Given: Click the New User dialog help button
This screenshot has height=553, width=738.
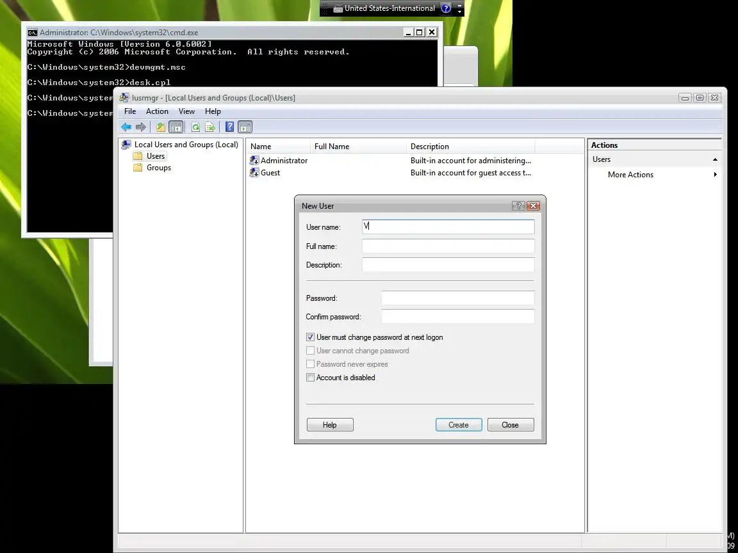Looking at the screenshot, I should pyautogui.click(x=518, y=205).
